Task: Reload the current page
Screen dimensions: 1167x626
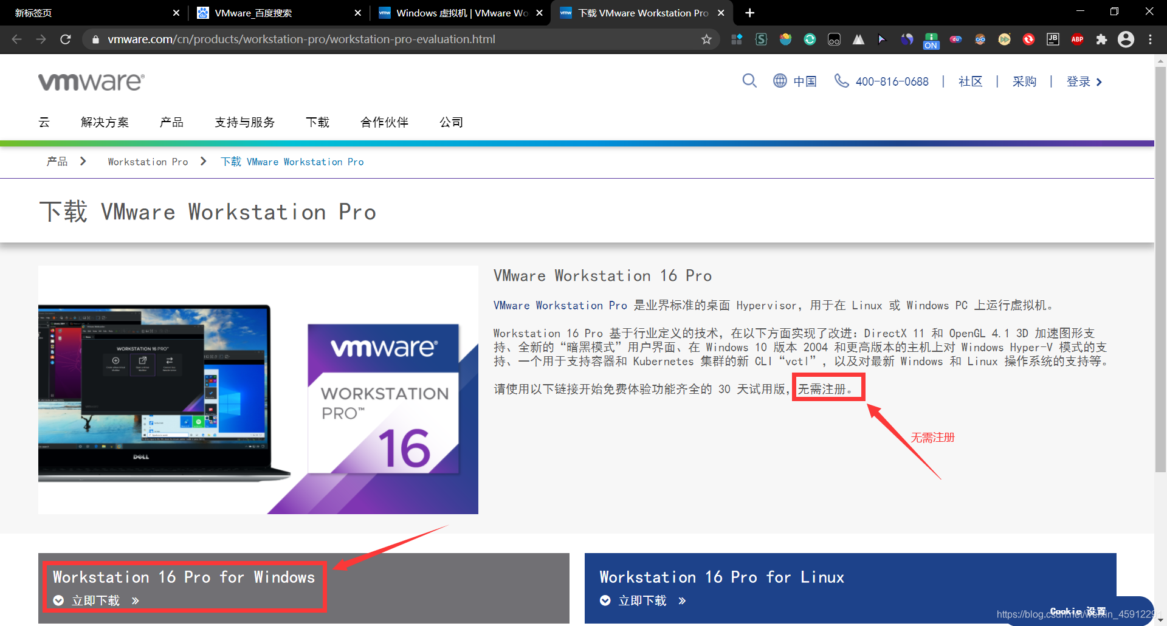Action: pos(66,40)
